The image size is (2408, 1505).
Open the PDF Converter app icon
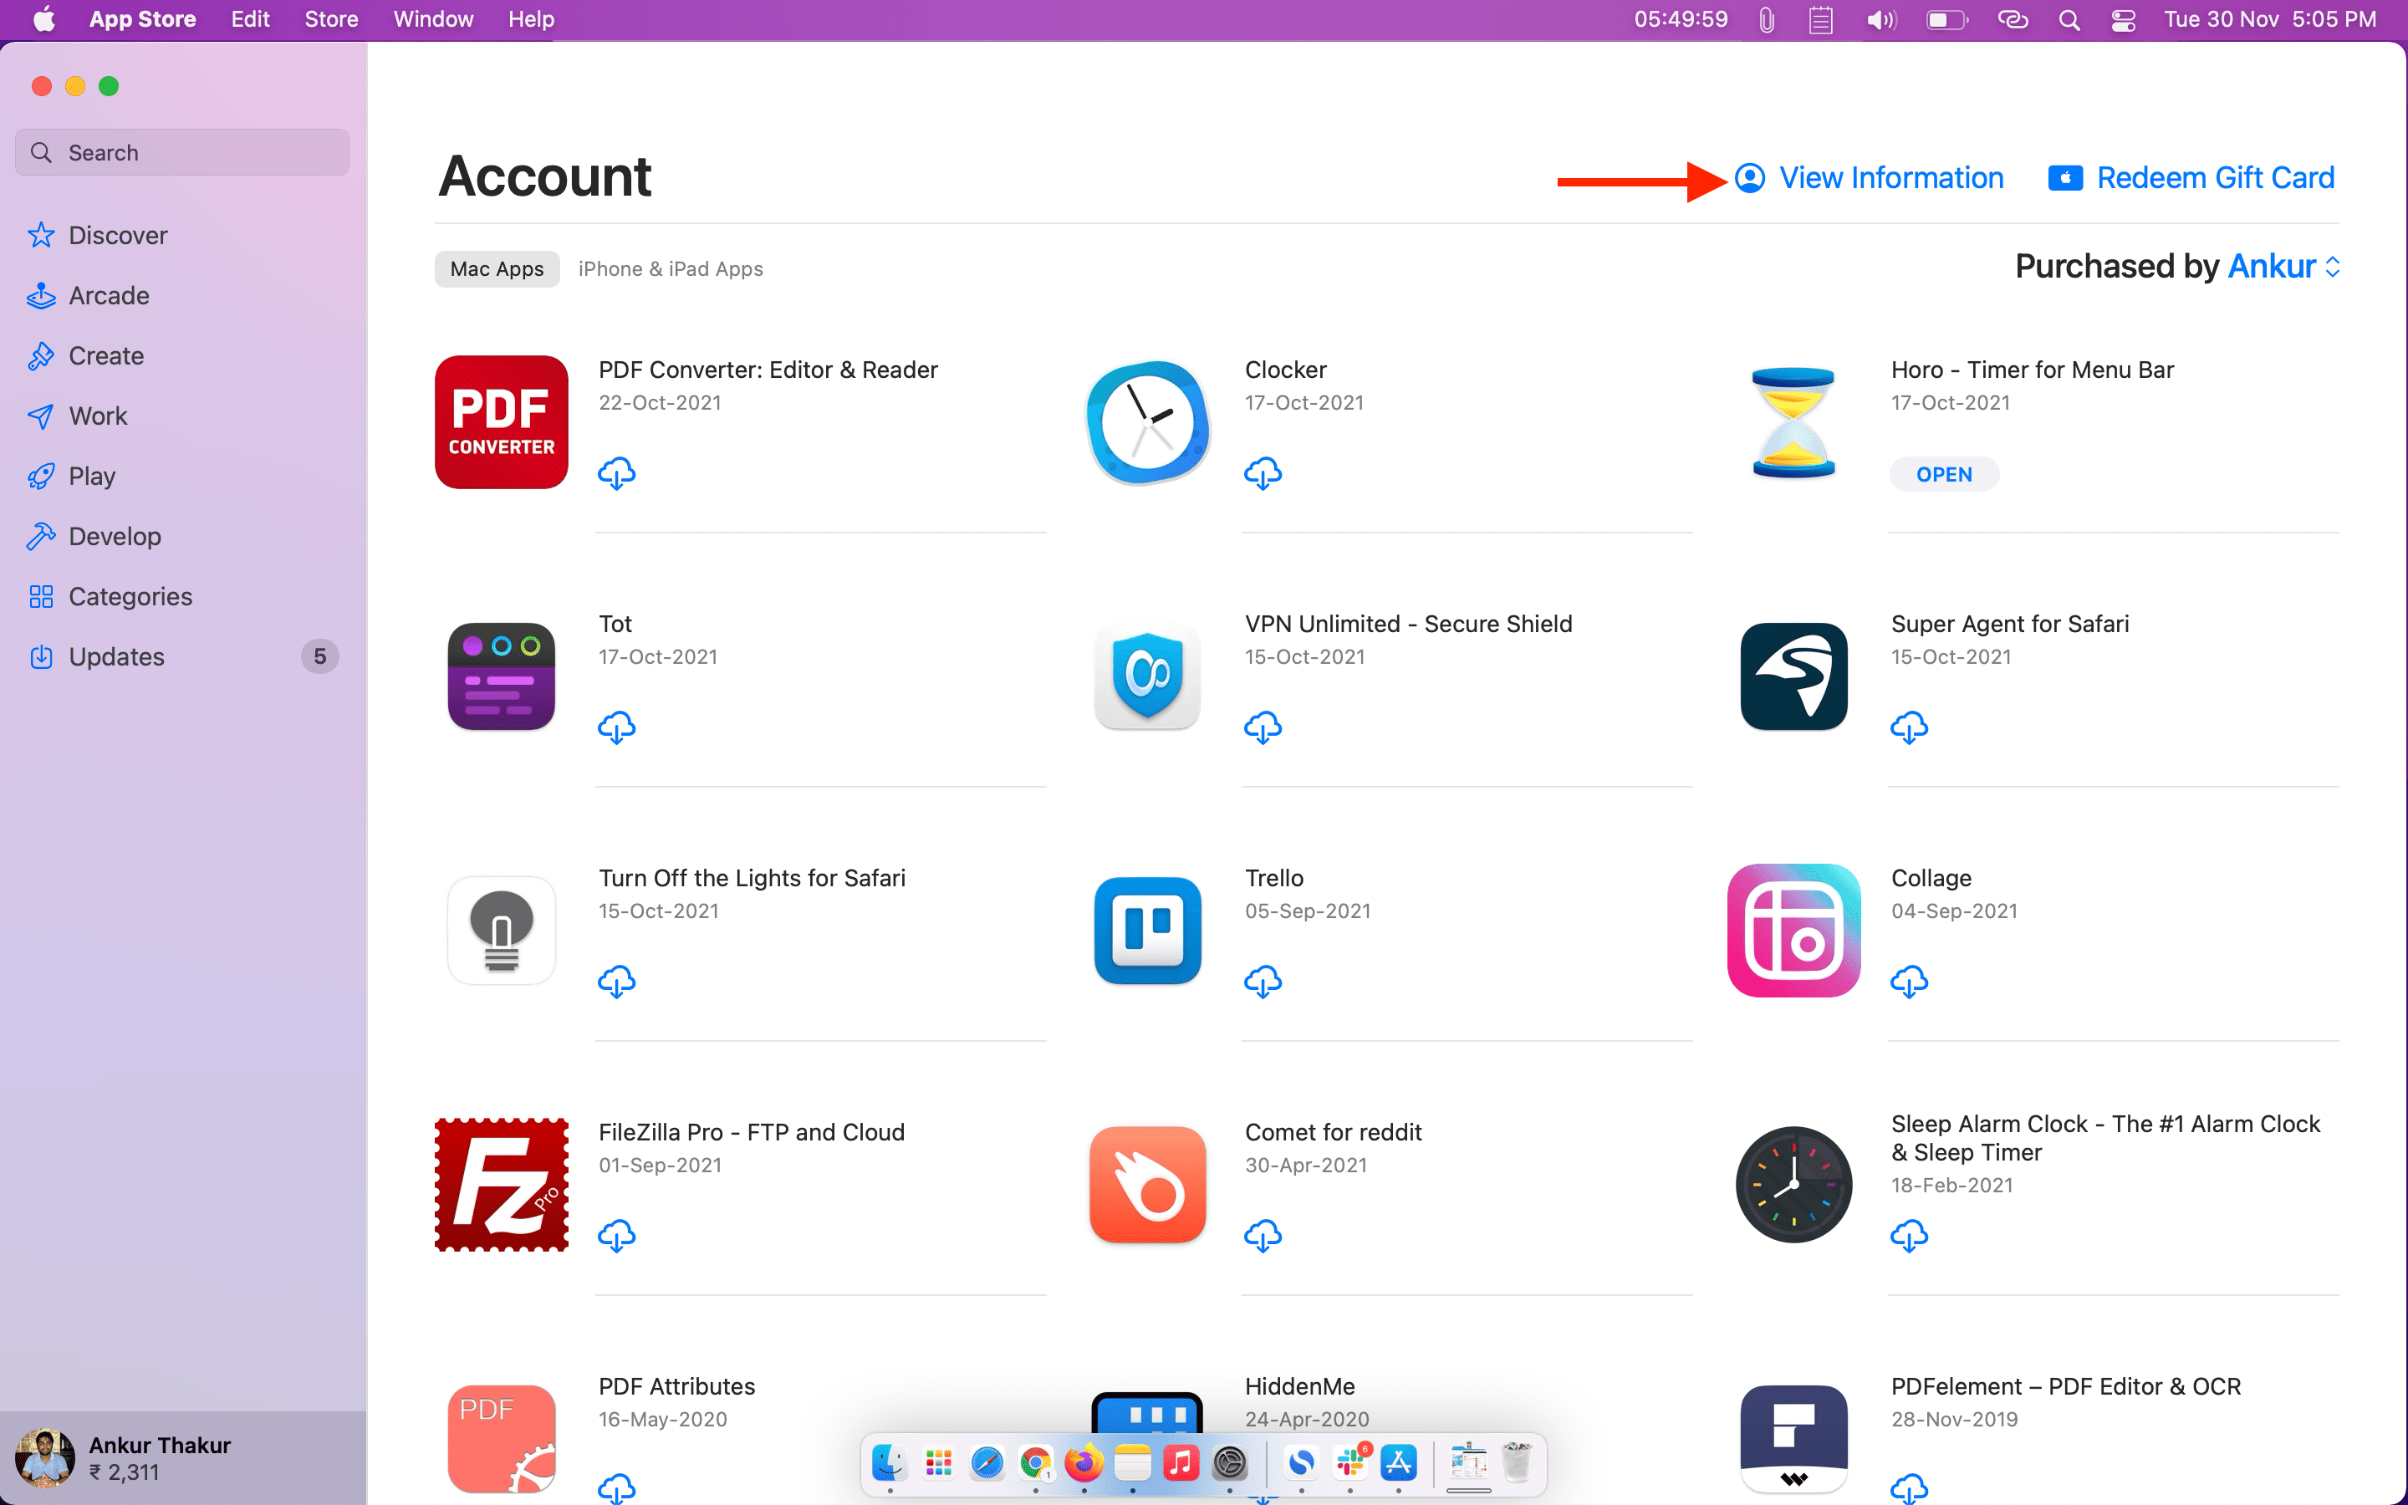click(502, 422)
